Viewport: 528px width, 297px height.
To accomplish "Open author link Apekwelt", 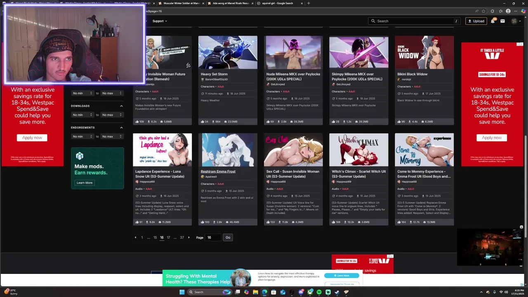I will [x=211, y=177].
